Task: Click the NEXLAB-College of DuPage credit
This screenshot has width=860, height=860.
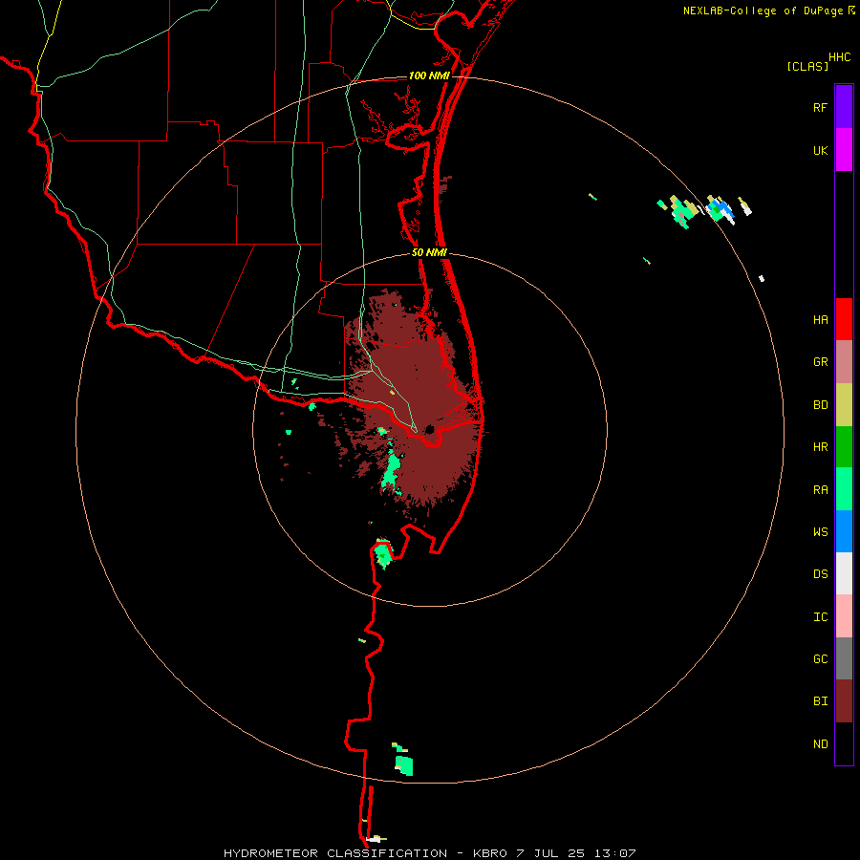Action: 763,11
